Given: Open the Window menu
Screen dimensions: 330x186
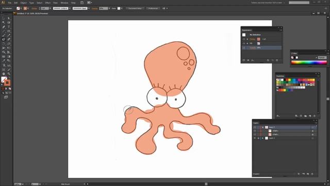Looking at the screenshot, I should 64,3.
